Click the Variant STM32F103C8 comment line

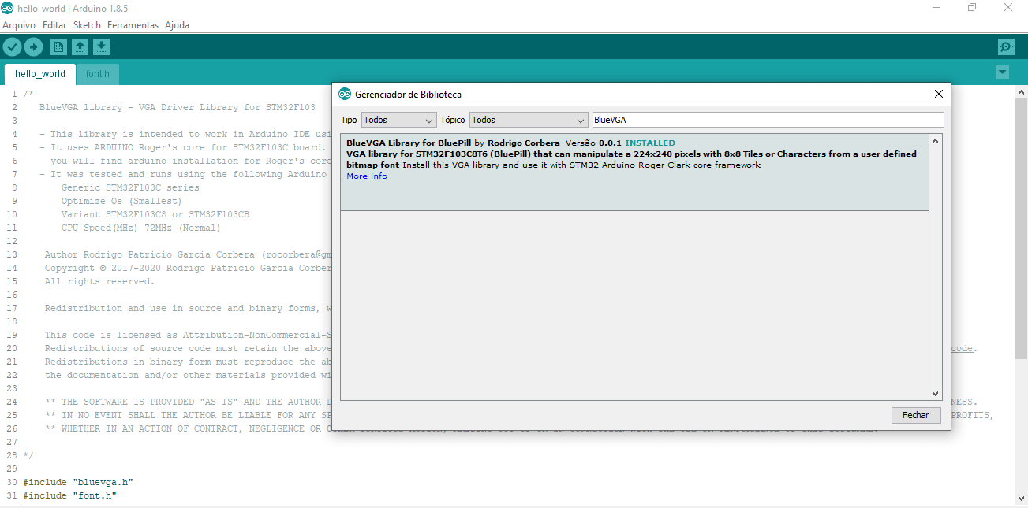(x=155, y=214)
